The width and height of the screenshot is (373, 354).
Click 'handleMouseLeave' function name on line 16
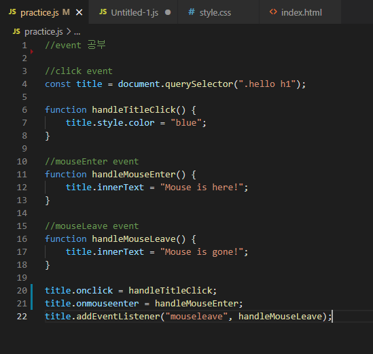point(134,238)
